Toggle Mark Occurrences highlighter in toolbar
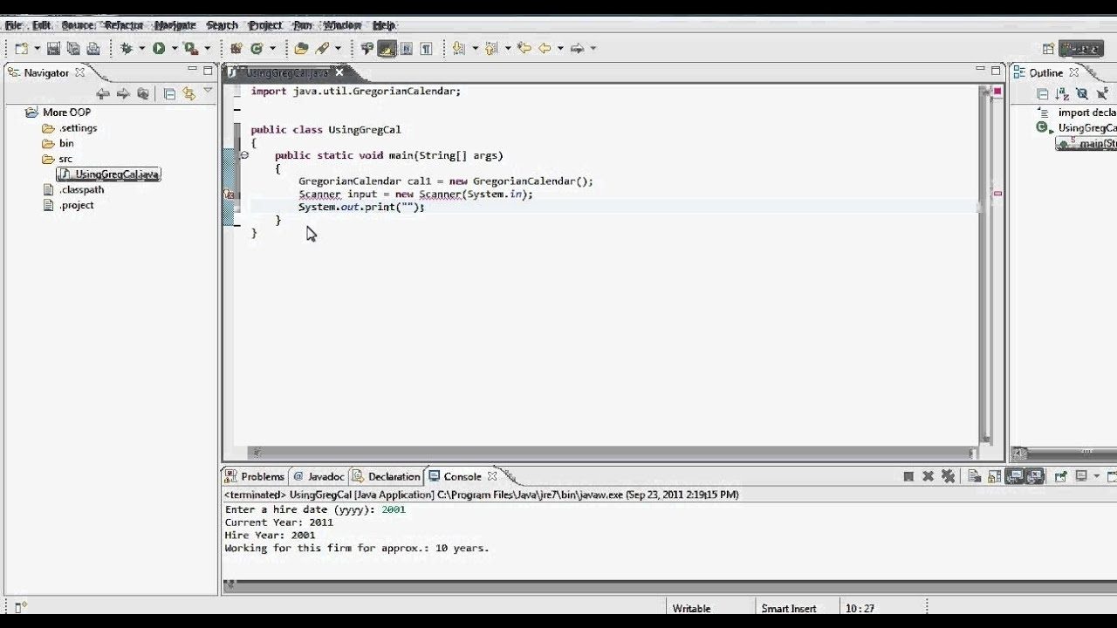Viewport: 1117px width, 628px height. click(x=387, y=49)
